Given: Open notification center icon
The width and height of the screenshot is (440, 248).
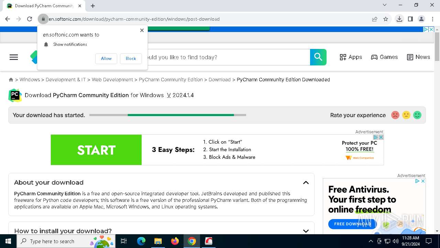Looking at the screenshot, I should [429, 241].
